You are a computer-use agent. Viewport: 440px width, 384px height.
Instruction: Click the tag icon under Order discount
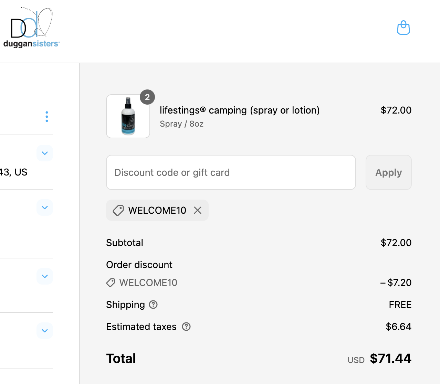[111, 282]
